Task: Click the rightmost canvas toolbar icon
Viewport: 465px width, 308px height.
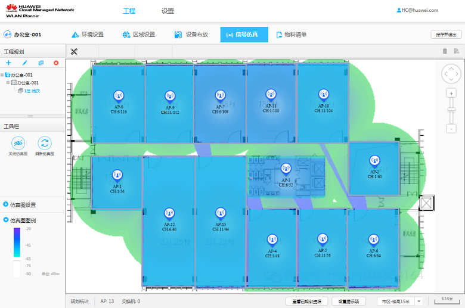Action: 457,51
